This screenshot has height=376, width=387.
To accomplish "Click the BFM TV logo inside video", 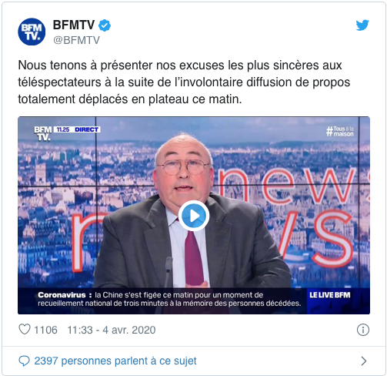I will click(x=43, y=133).
